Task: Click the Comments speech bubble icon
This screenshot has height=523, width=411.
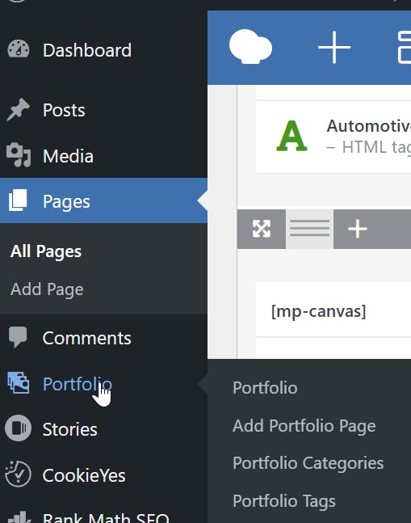Action: 18,338
